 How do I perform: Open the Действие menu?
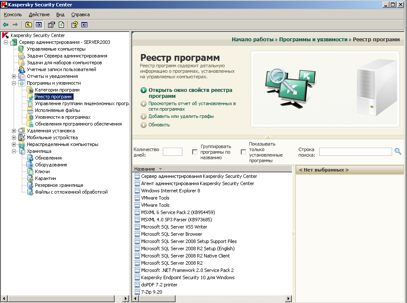point(39,15)
